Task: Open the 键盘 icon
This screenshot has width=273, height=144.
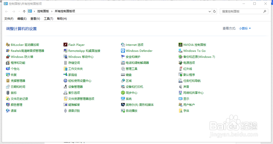Action: pos(123,75)
